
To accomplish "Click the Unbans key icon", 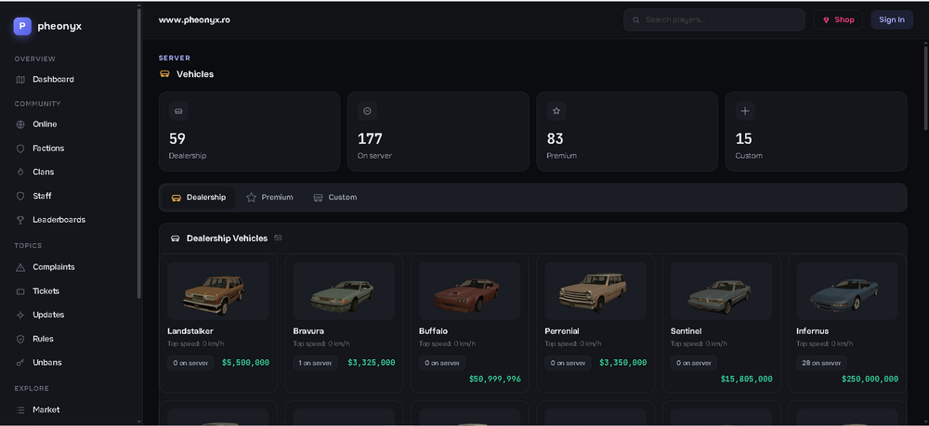I will 20,363.
